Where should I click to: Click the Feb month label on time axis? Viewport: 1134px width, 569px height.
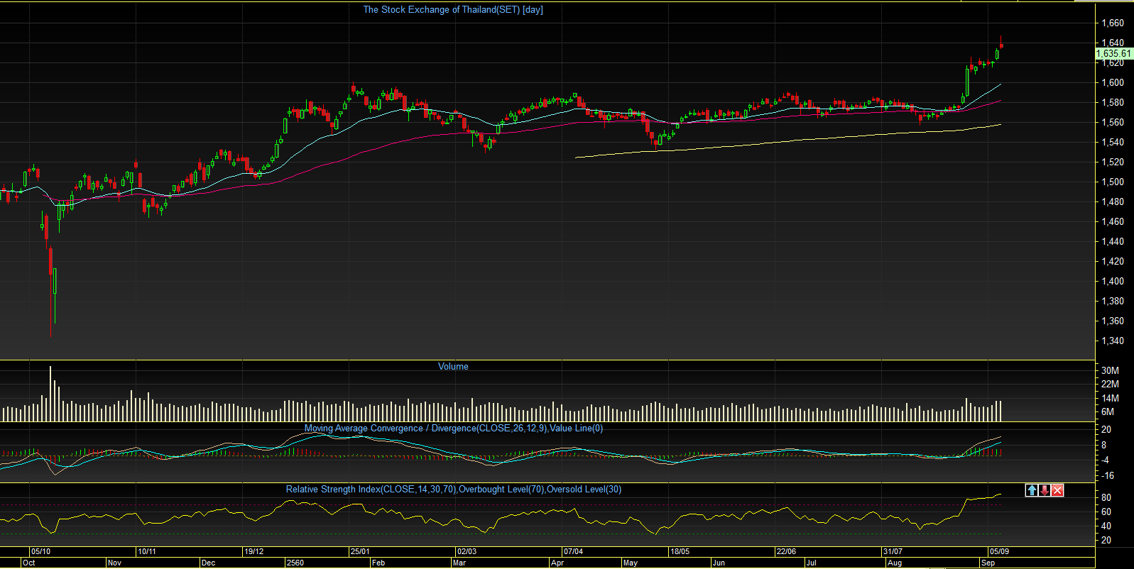(378, 563)
